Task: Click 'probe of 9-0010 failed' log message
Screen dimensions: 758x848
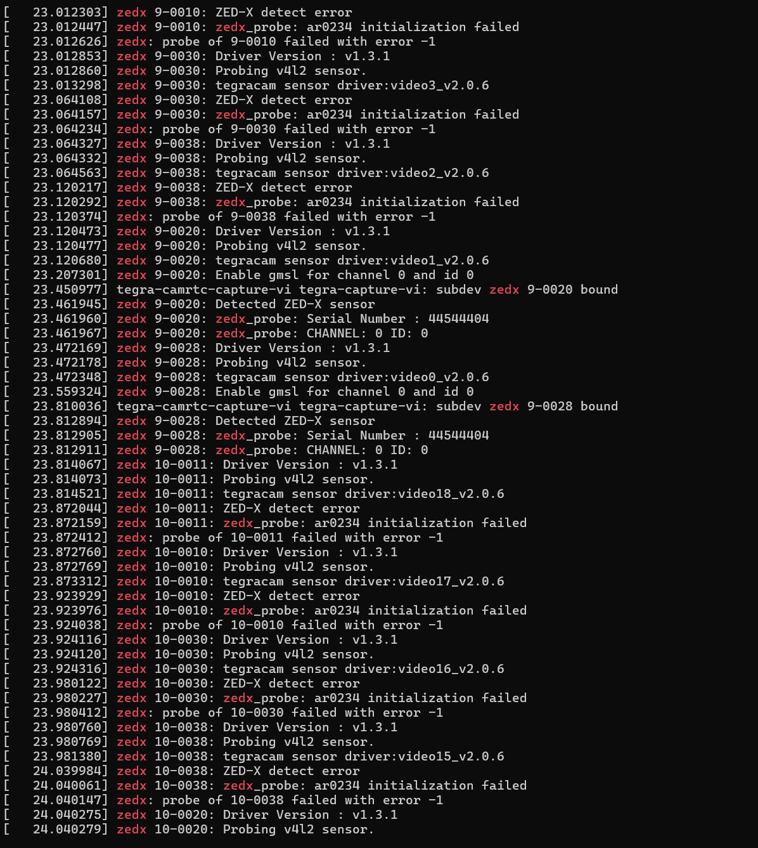Action: pos(298,41)
